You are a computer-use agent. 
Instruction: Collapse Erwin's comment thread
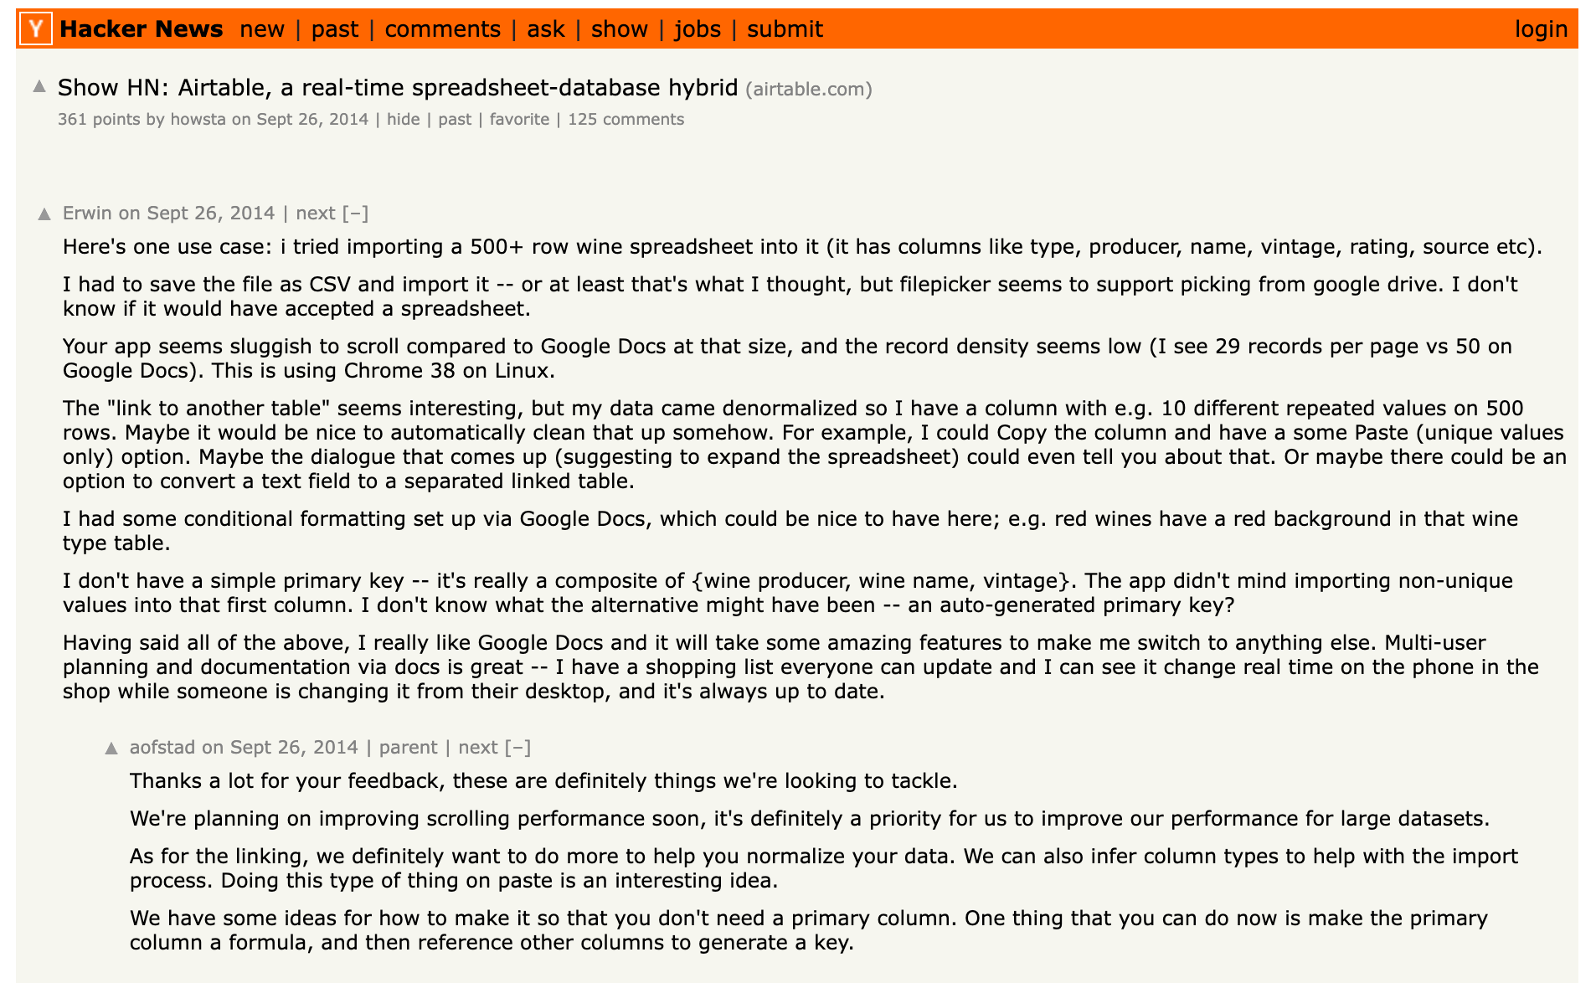pos(355,214)
